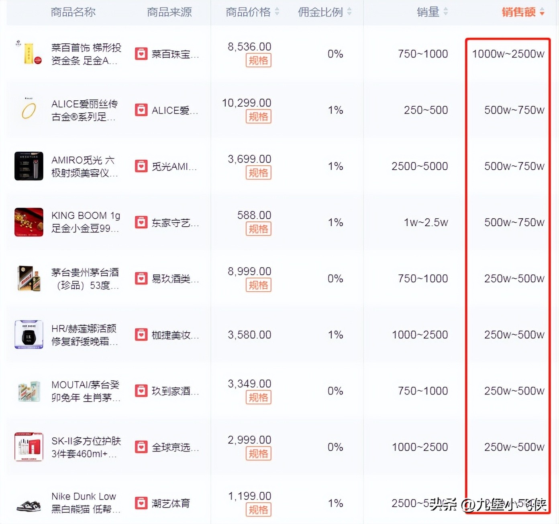Click sales volume 2500~5000 in AMIRO觅光 row
The image size is (559, 524).
point(420,166)
